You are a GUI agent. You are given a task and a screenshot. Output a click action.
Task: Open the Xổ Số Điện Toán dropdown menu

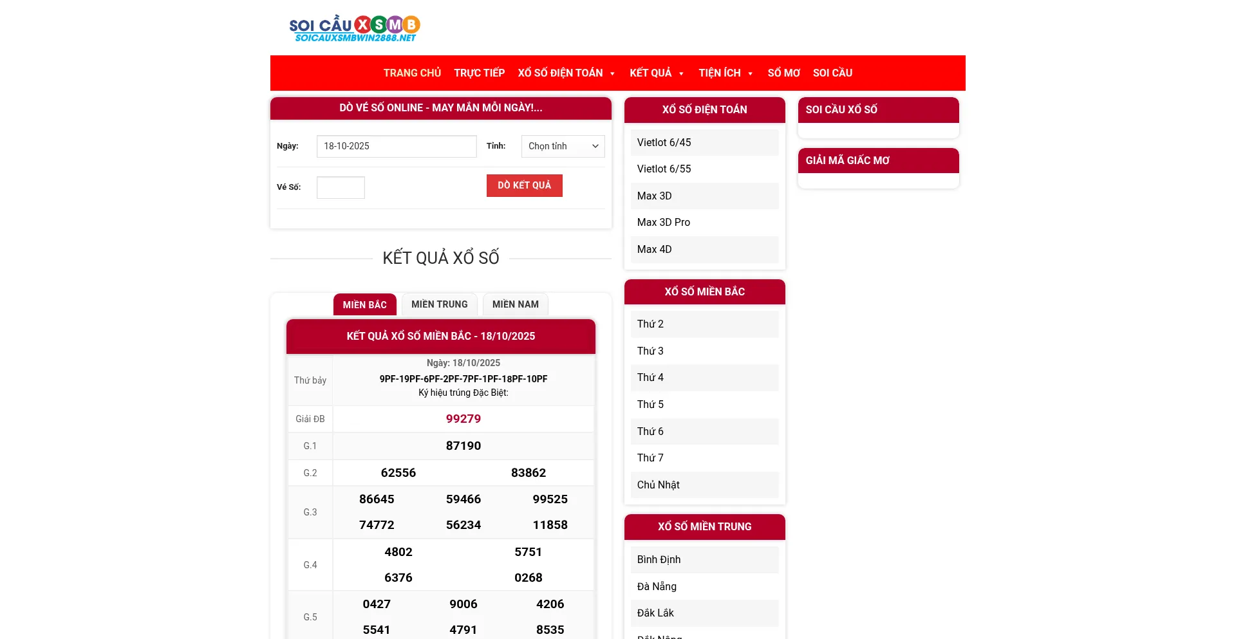566,73
